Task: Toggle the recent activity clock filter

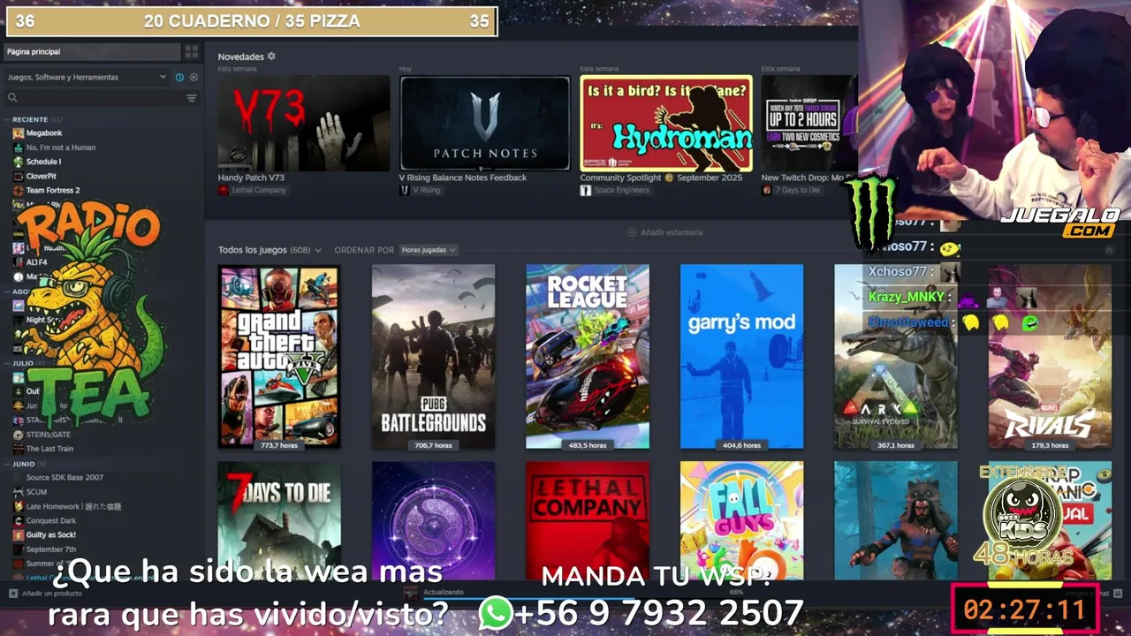Action: [x=179, y=77]
